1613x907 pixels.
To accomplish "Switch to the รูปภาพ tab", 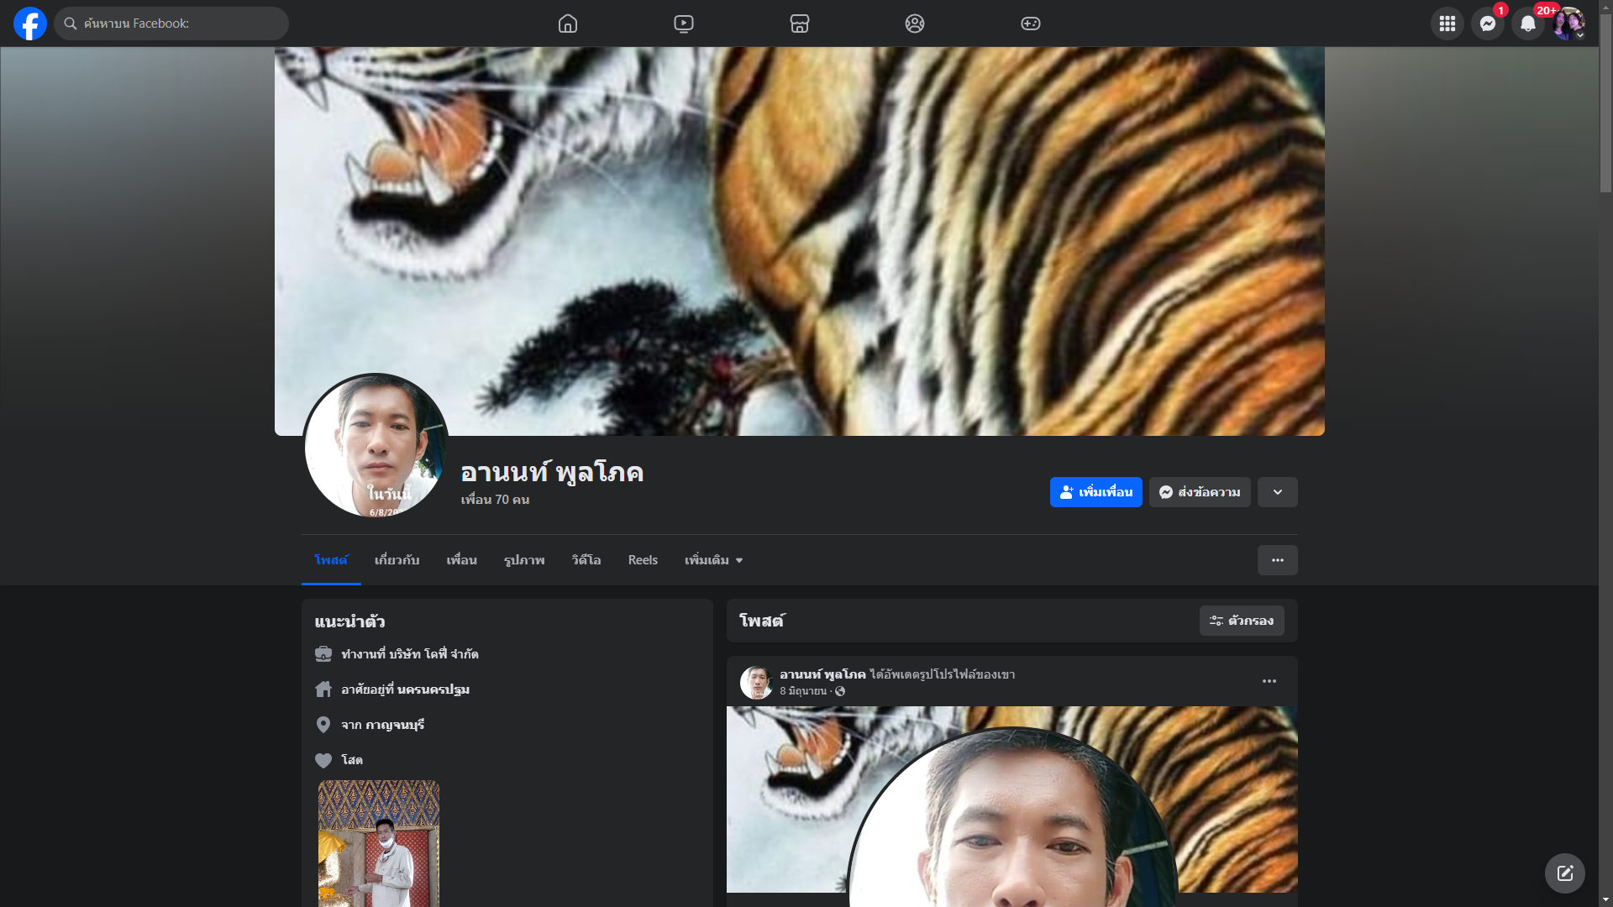I will coord(524,560).
